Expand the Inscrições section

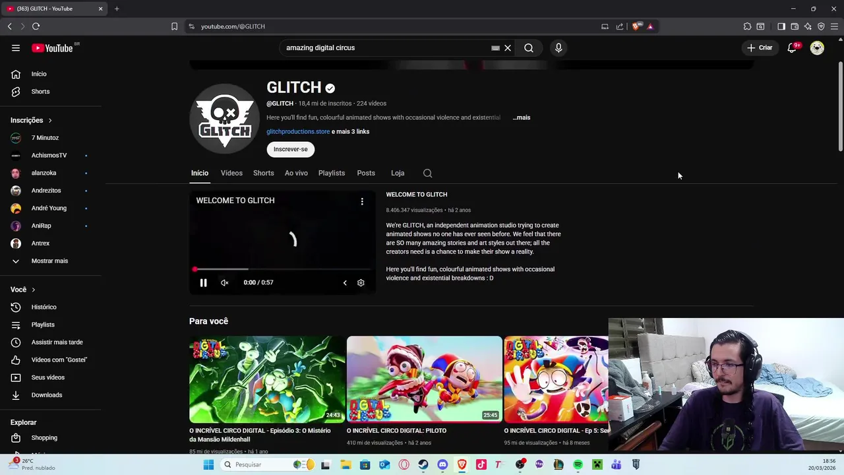point(31,120)
